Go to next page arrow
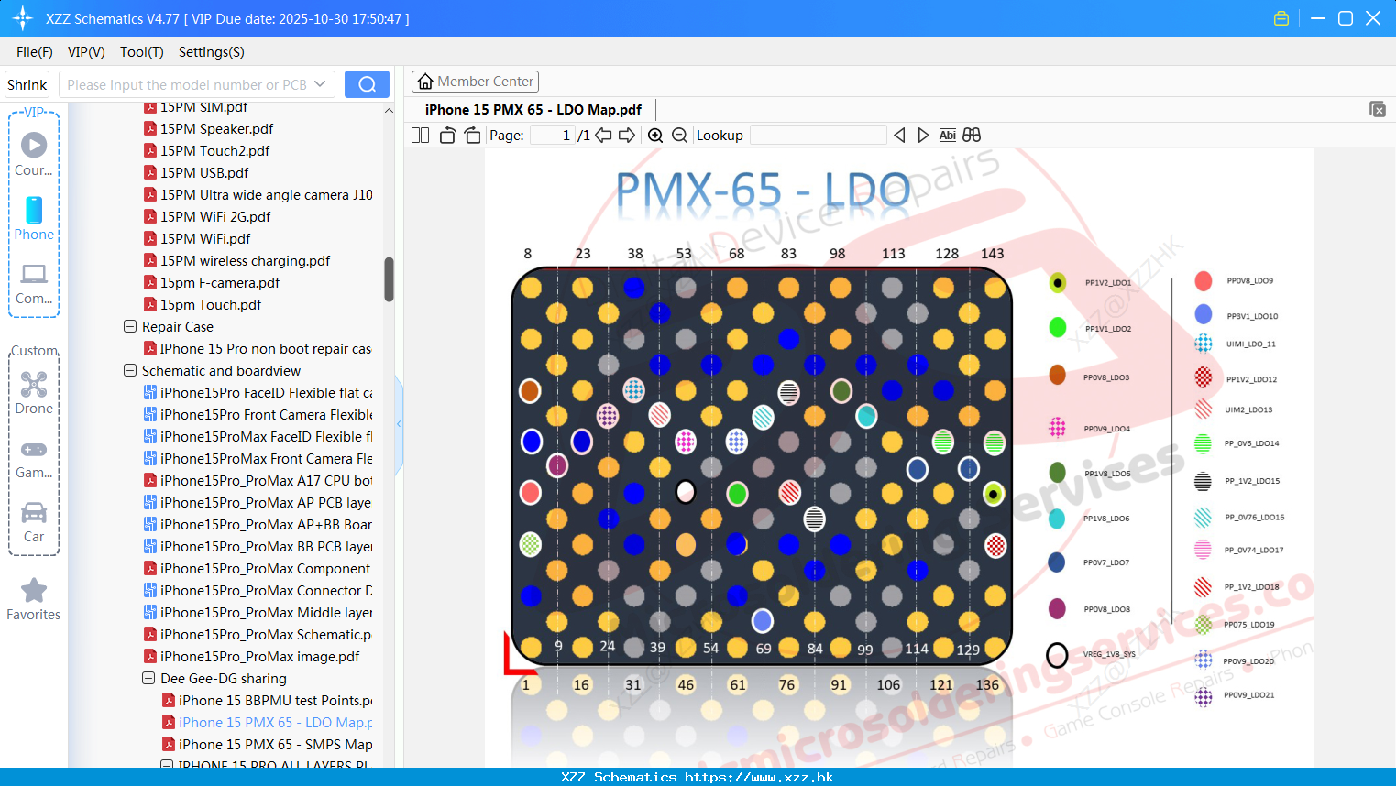 pyautogui.click(x=627, y=135)
